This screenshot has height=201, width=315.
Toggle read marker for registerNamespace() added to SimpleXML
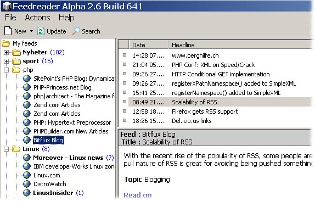(125, 92)
